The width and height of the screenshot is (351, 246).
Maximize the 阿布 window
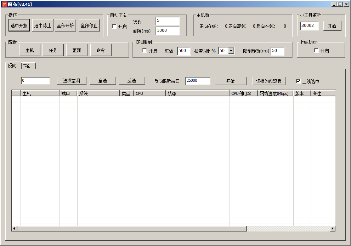[340, 4]
